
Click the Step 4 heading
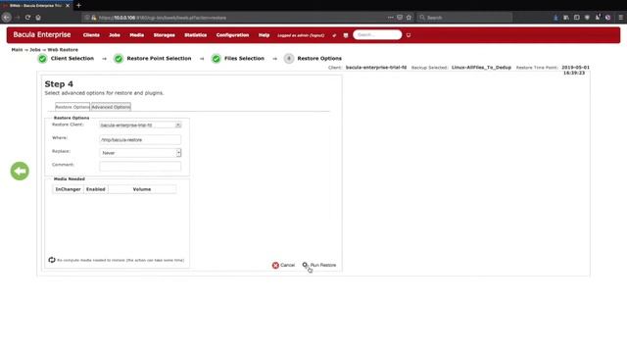[59, 84]
